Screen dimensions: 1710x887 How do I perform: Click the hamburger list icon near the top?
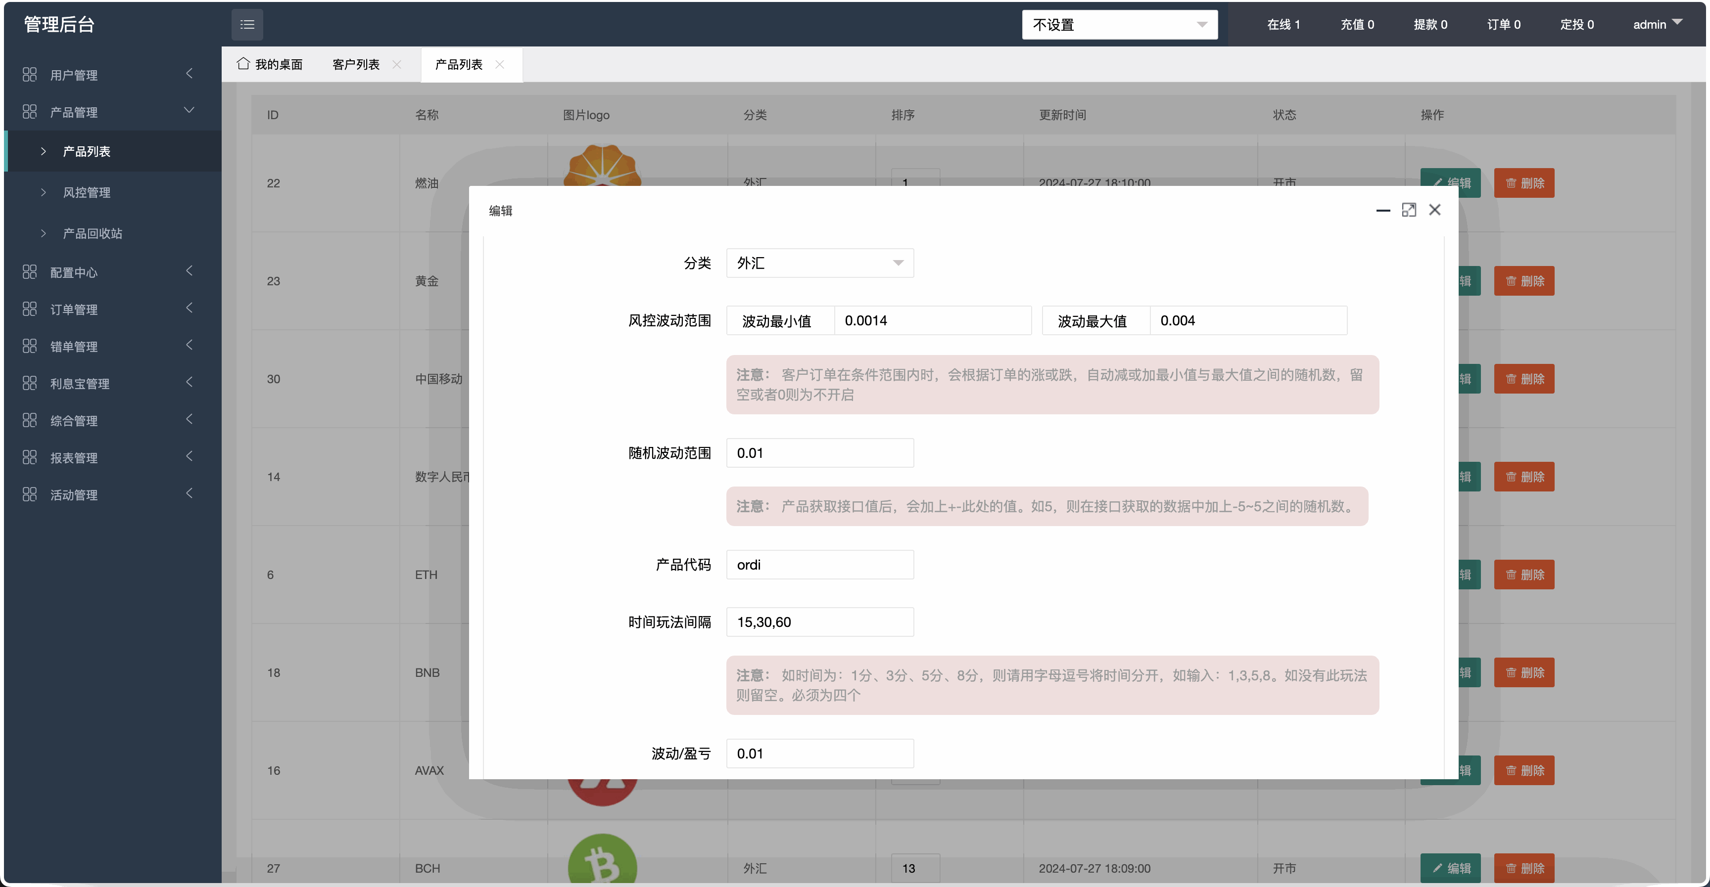click(x=247, y=25)
